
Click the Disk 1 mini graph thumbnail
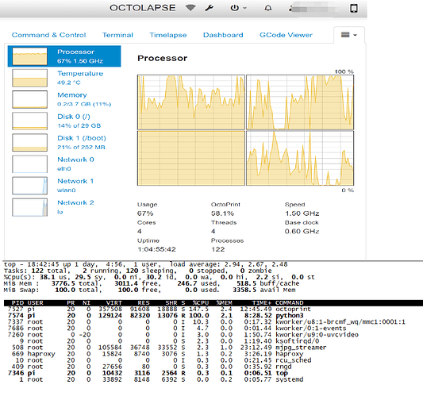pos(29,142)
